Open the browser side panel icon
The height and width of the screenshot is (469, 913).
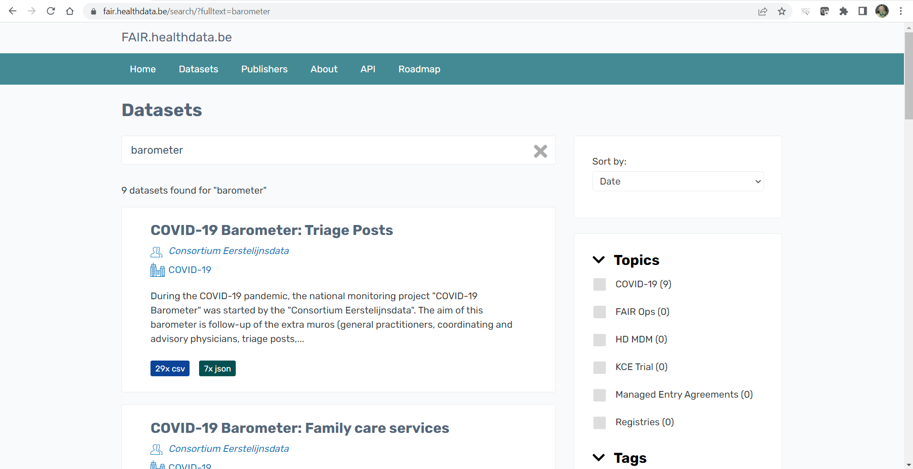(863, 11)
